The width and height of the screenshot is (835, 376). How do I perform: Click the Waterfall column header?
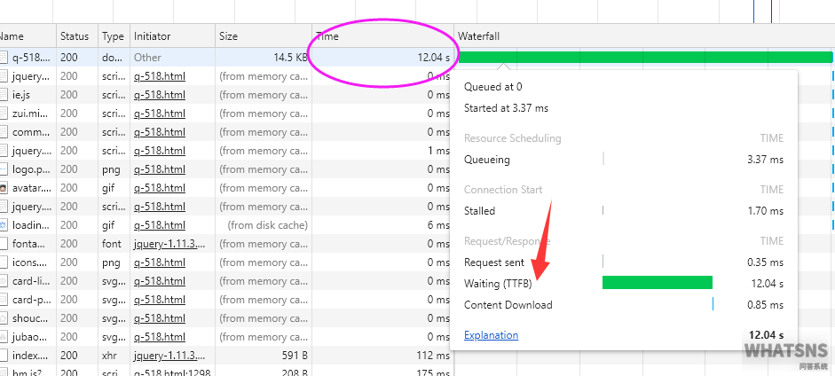point(479,36)
